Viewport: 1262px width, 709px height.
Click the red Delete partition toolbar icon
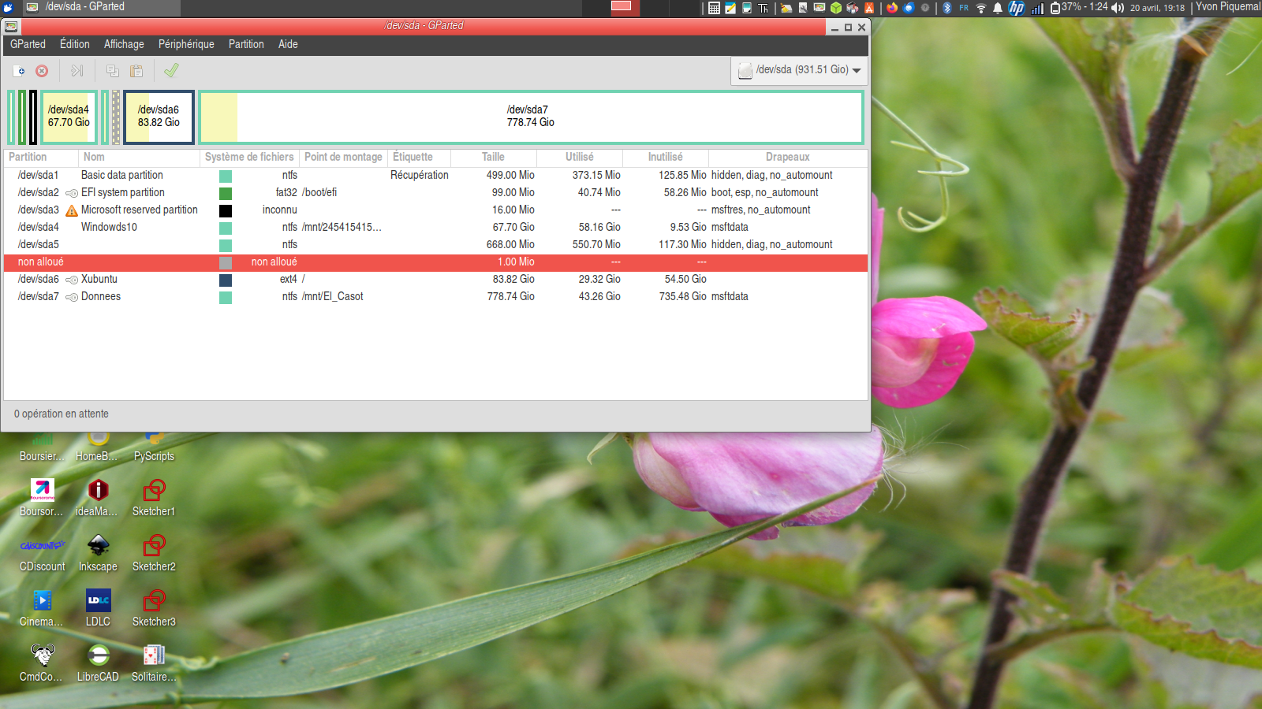click(x=42, y=71)
